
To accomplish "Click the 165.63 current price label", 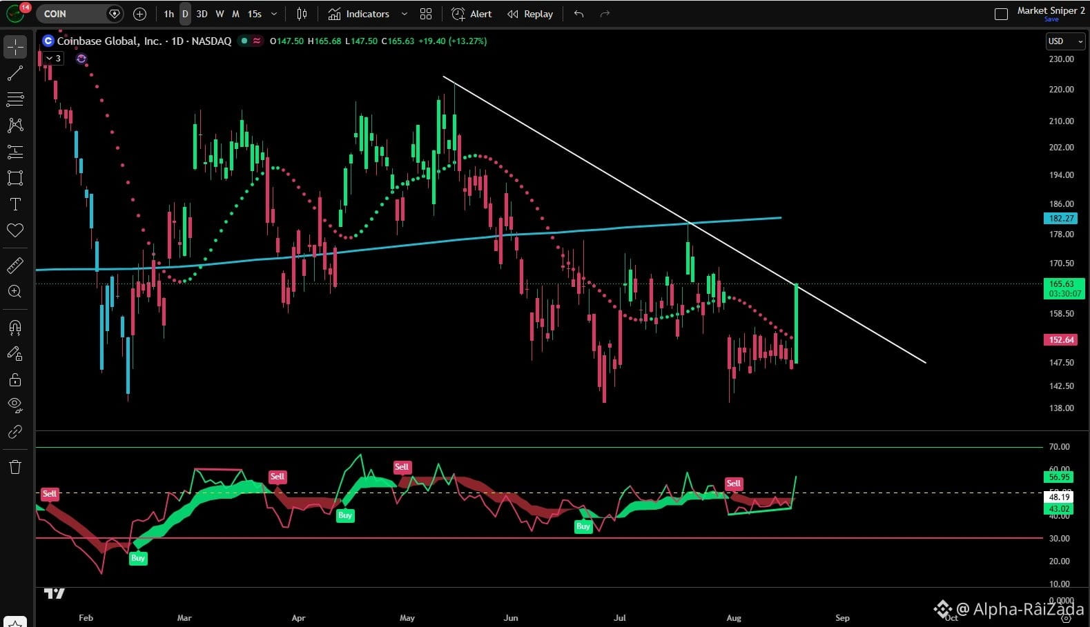I will [1064, 288].
